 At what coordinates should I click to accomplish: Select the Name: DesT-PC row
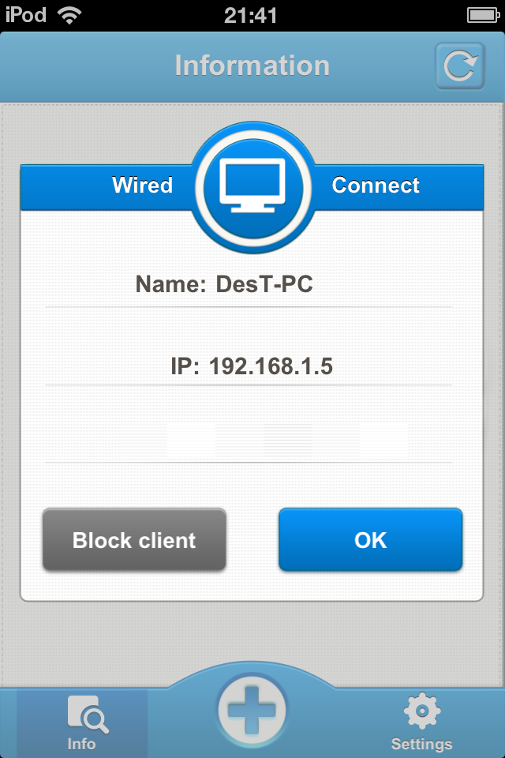(x=249, y=284)
